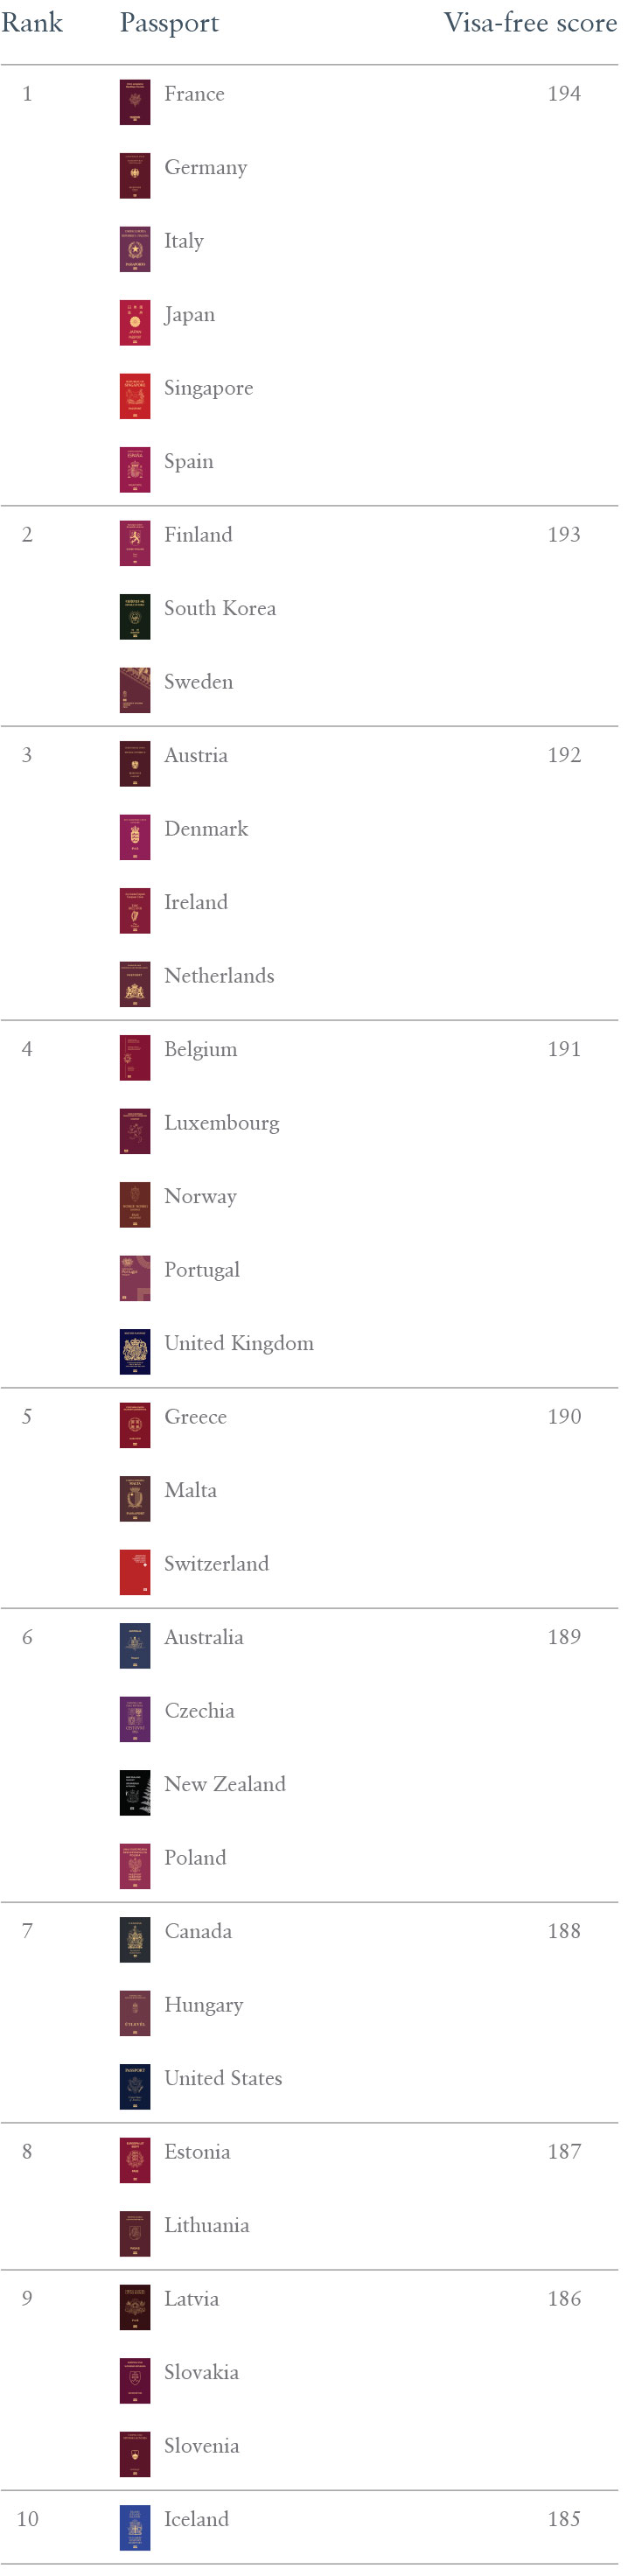Click the South Korea green passport icon
The image size is (628, 2576).
(135, 617)
